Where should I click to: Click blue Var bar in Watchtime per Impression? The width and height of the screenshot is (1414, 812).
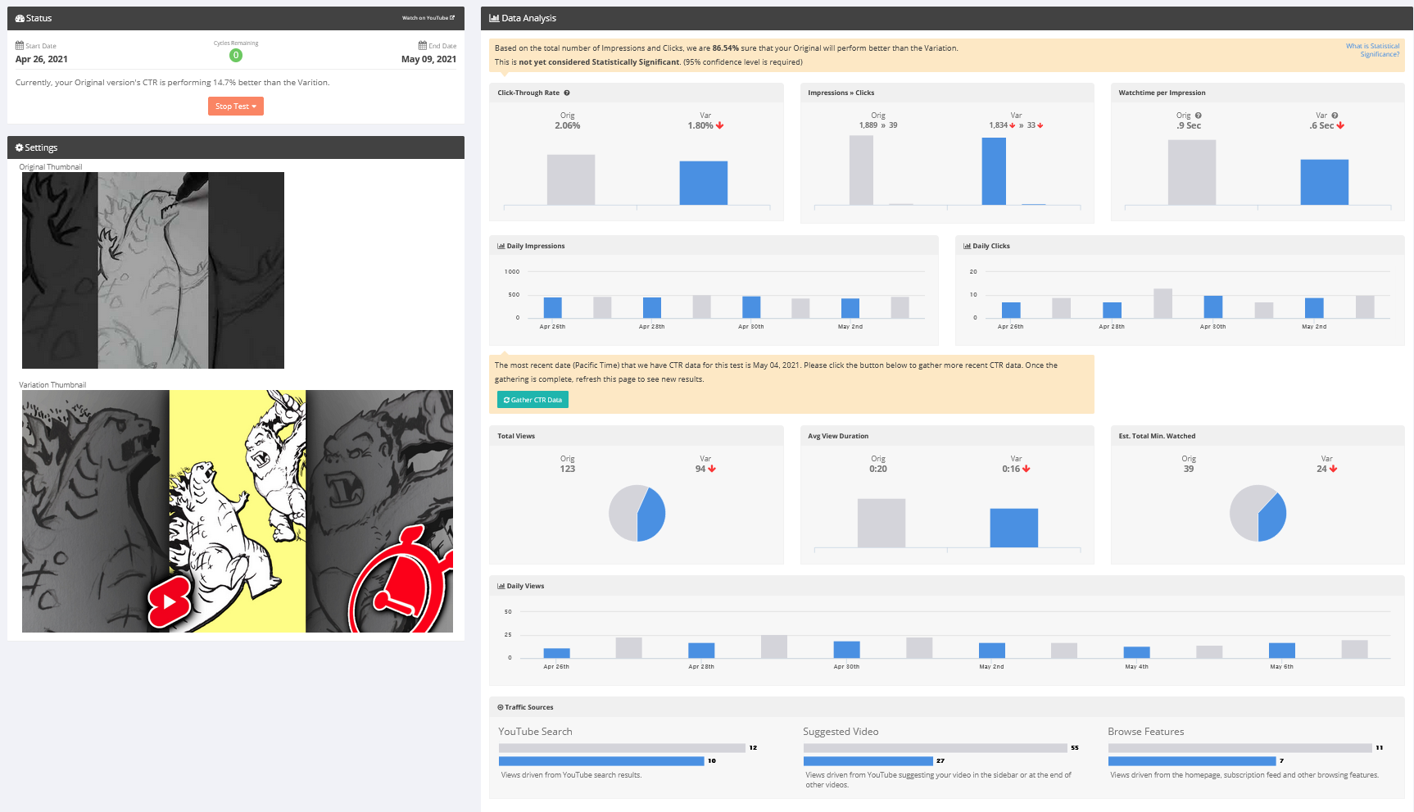1325,182
